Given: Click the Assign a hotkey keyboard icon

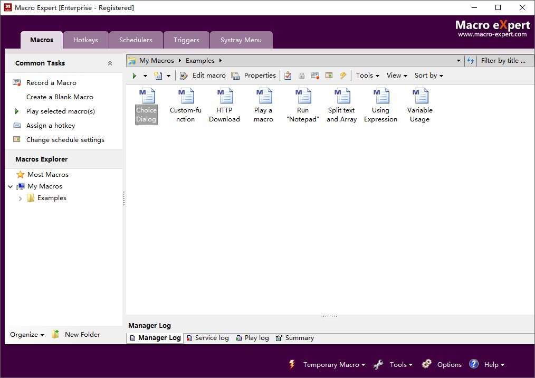Looking at the screenshot, I should pyautogui.click(x=17, y=125).
